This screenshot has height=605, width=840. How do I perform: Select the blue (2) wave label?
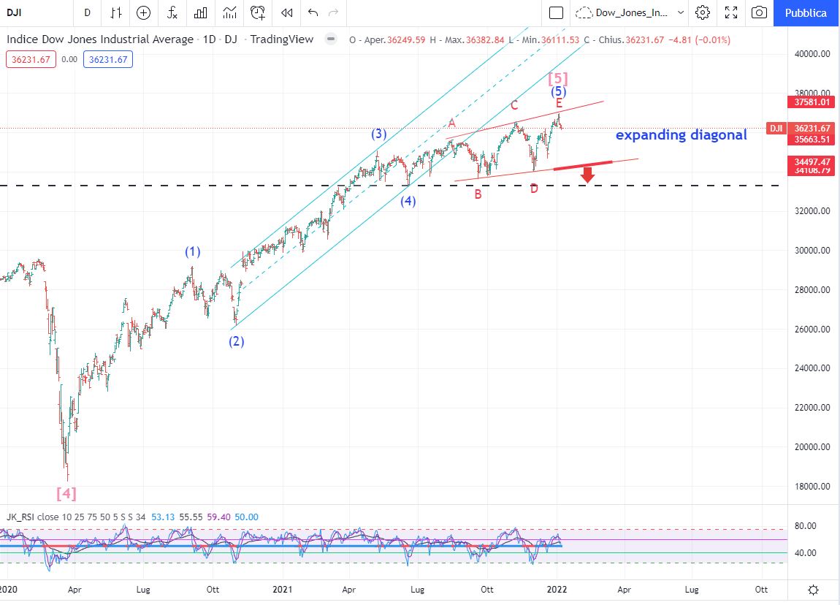coord(236,341)
